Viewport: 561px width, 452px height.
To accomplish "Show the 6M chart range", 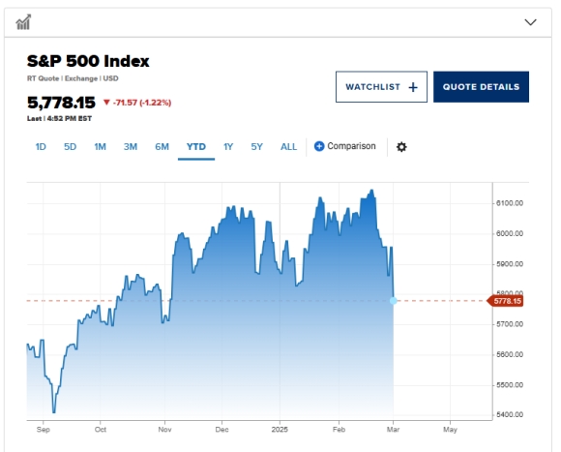I will coord(162,147).
